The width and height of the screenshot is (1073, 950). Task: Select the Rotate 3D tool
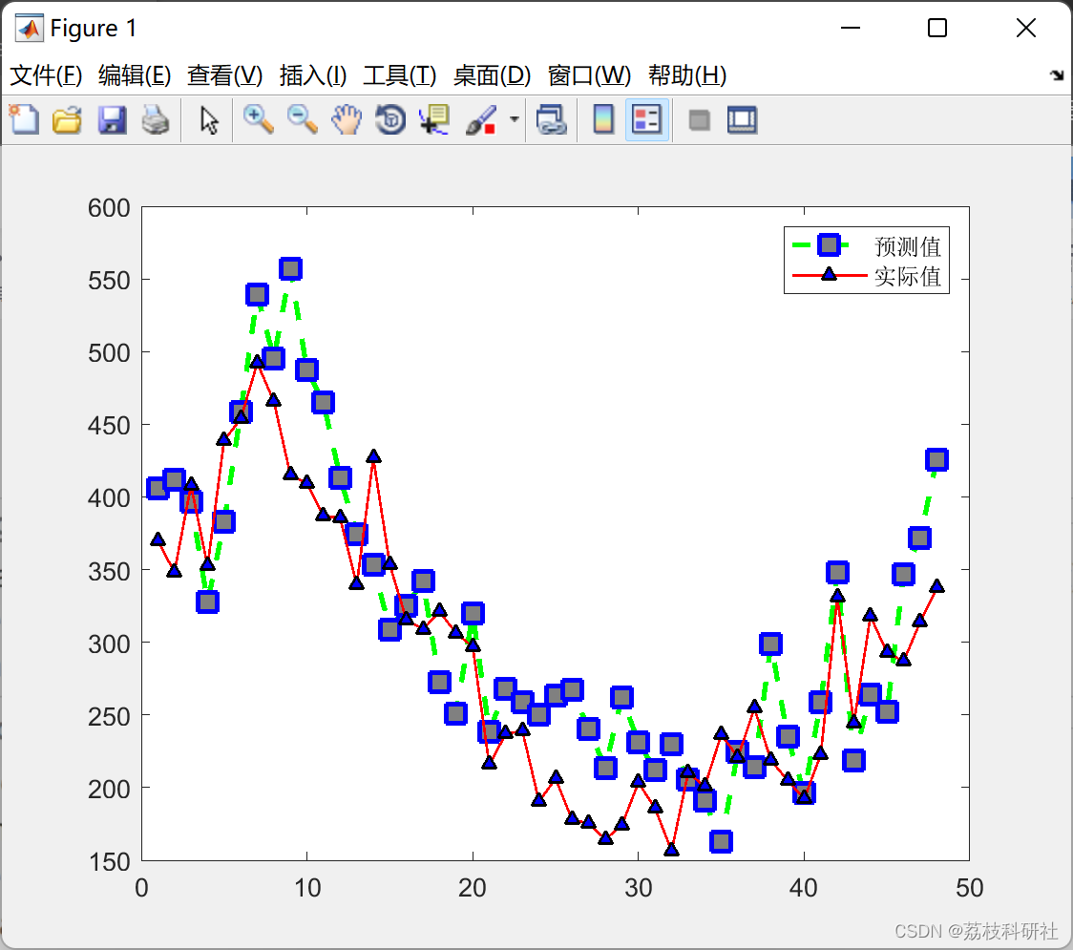pos(390,119)
